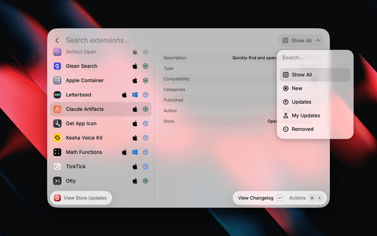
Task: Open the Actions menu button
Action: point(306,198)
